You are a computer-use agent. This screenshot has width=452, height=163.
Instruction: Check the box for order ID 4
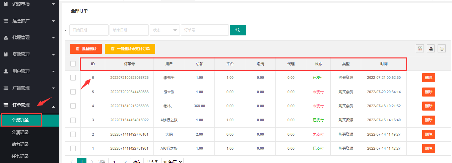[73, 106]
